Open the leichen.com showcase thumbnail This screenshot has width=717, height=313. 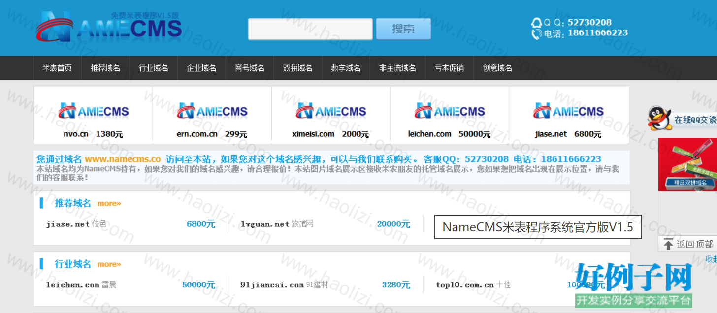point(450,111)
